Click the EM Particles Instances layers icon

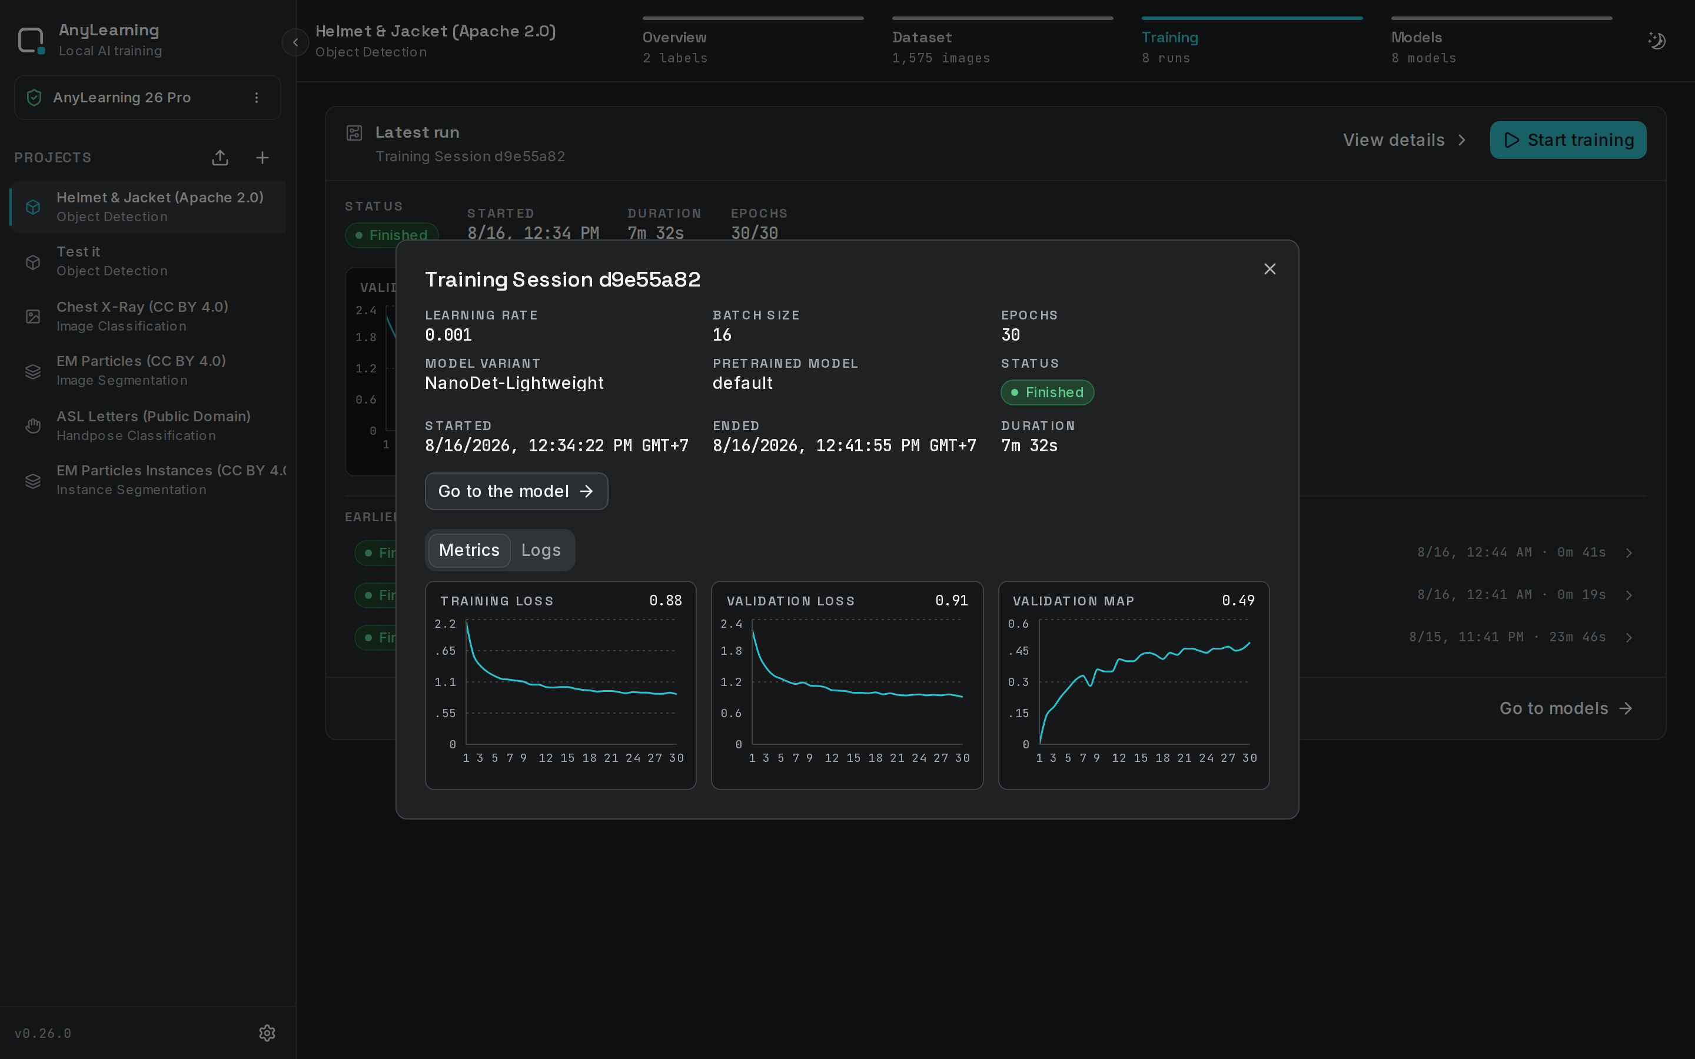pos(33,481)
